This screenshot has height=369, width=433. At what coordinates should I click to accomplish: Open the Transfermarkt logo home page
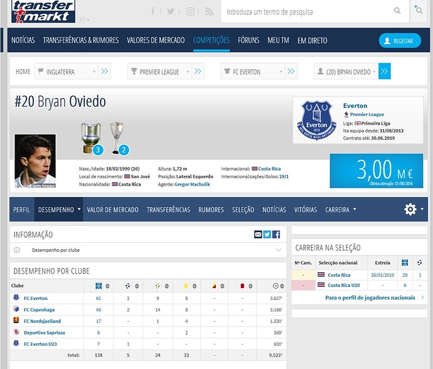43,11
